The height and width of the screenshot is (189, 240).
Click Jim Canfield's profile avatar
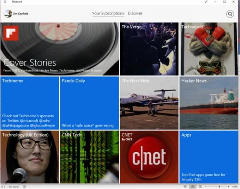pyautogui.click(x=8, y=14)
